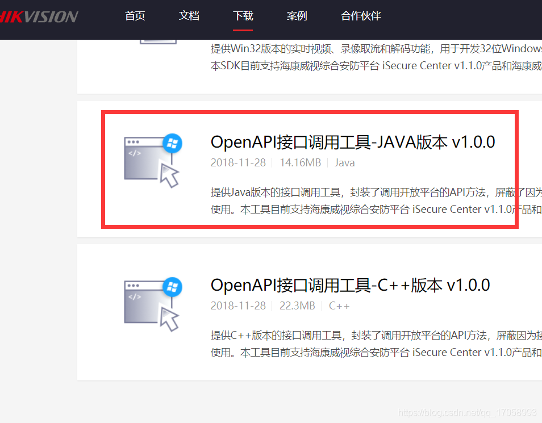Screen dimensions: 542x423
Task: Open the 合作伙伴 nav item
Action: pos(361,16)
